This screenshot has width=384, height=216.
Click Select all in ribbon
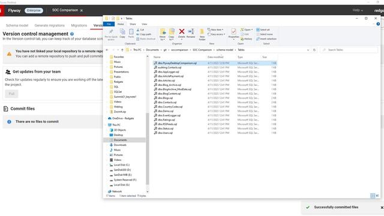263,29
